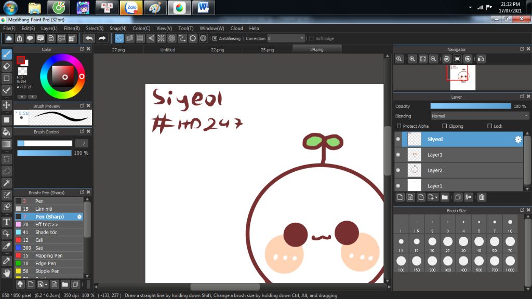Redo the undone action
The height and width of the screenshot is (299, 532).
[102, 38]
